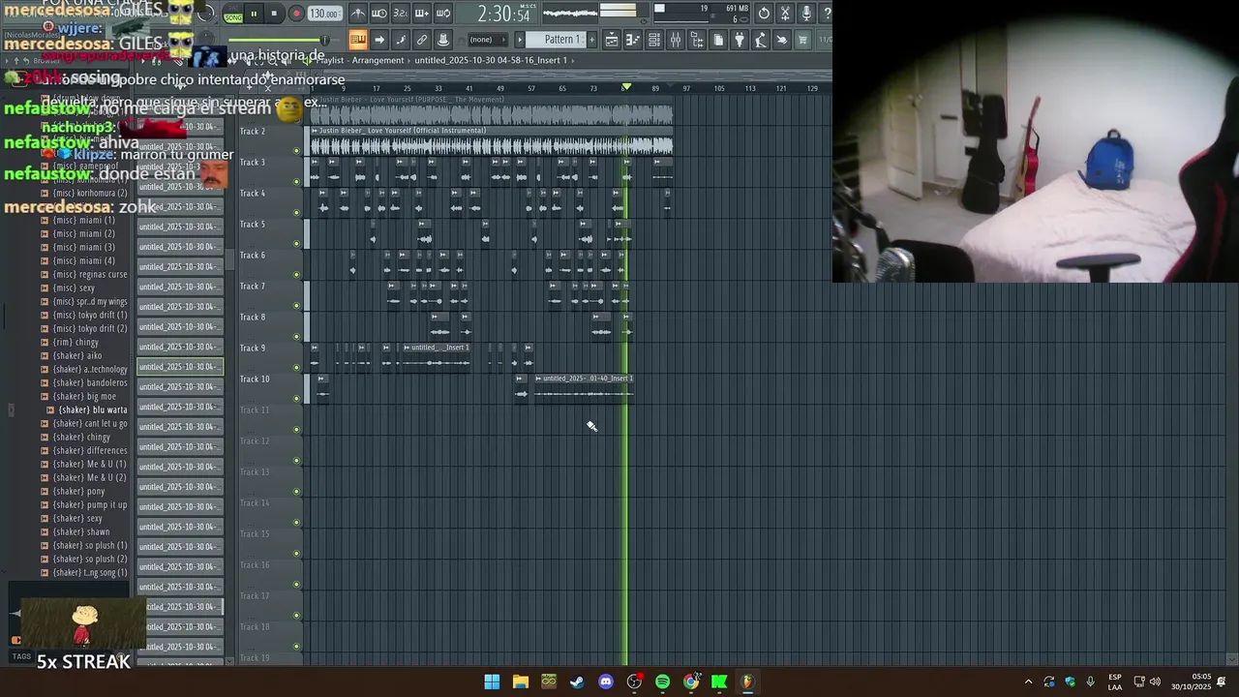Image resolution: width=1239 pixels, height=697 pixels.
Task: Toggle the metronome icon
Action: (358, 14)
